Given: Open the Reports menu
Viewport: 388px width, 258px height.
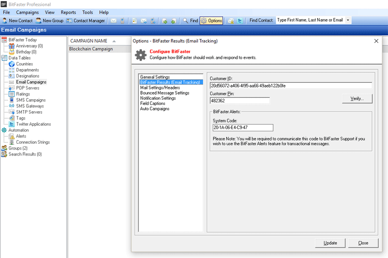Looking at the screenshot, I should [68, 12].
